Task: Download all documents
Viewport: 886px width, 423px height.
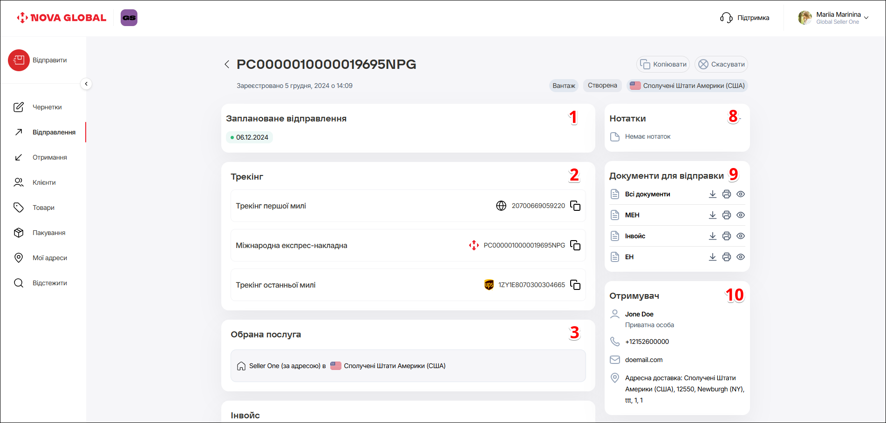Action: [x=712, y=194]
